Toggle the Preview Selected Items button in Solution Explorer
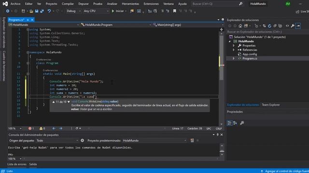Viewport: 309px width, 173px height. pyautogui.click(x=298, y=26)
